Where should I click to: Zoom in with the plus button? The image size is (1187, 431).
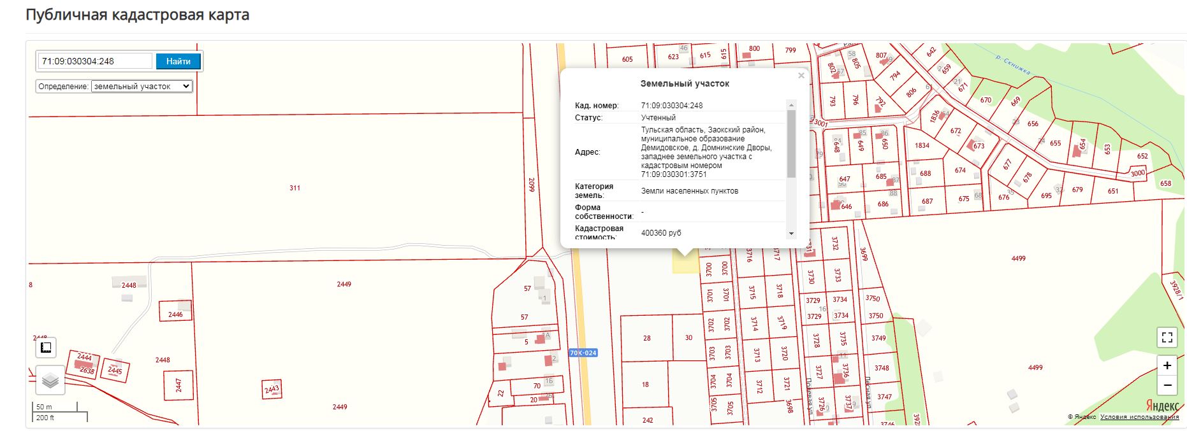pyautogui.click(x=1167, y=365)
